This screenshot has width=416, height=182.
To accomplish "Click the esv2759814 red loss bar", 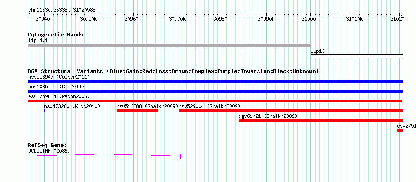I will [215, 101].
